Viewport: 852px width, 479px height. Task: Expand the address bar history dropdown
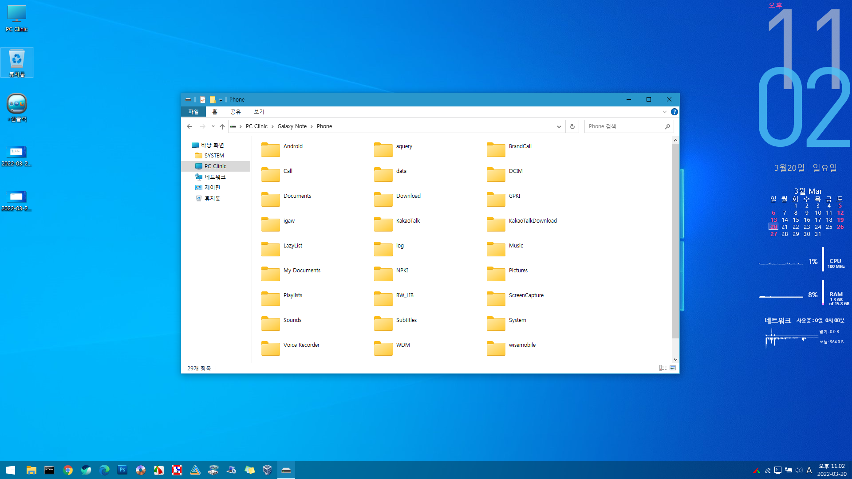coord(559,126)
